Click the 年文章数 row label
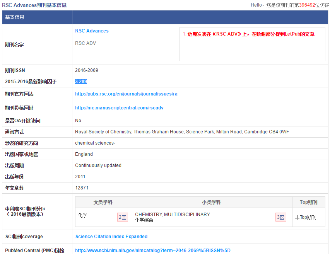 pyautogui.click(x=14, y=188)
